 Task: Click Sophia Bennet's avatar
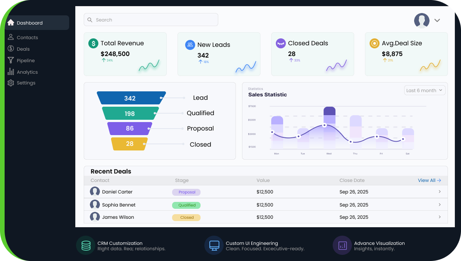tap(95, 205)
